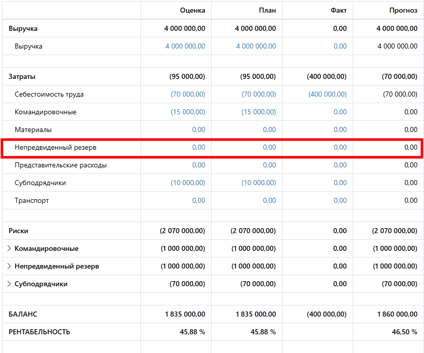Viewport: 424px width, 353px height.
Task: Open Субподрядчики План (10 000,00) link
Action: (259, 183)
